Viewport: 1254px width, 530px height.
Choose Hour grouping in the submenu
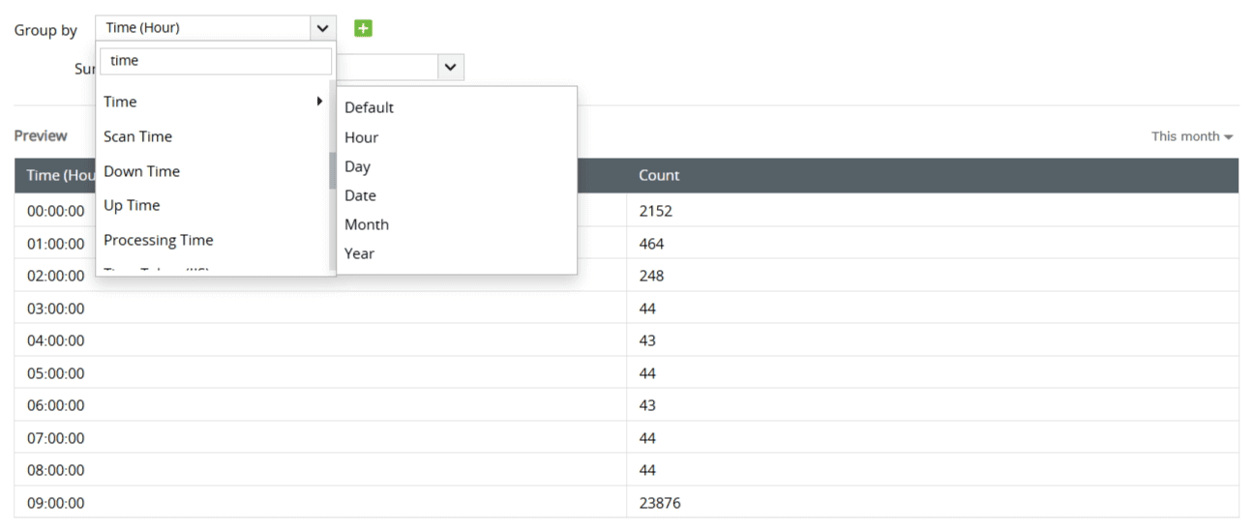coord(361,137)
